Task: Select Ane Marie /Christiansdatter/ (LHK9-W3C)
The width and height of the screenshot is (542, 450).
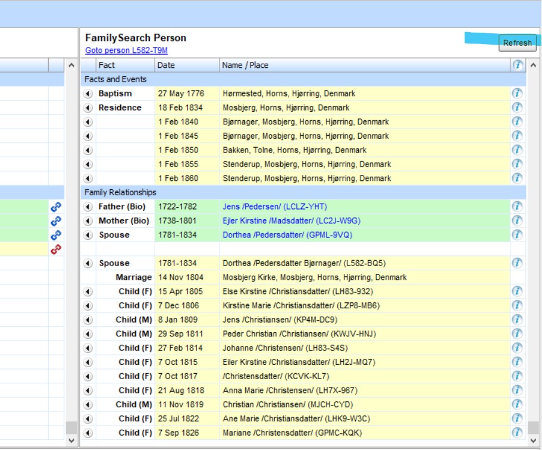Action: point(303,419)
